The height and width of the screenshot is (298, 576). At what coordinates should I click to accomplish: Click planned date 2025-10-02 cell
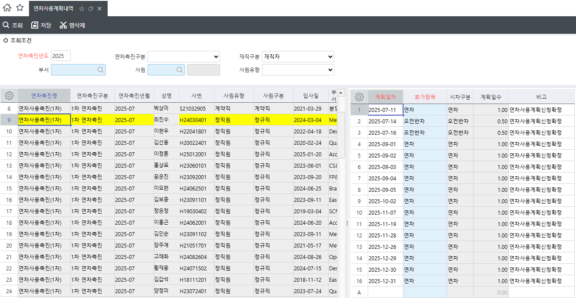(x=385, y=201)
